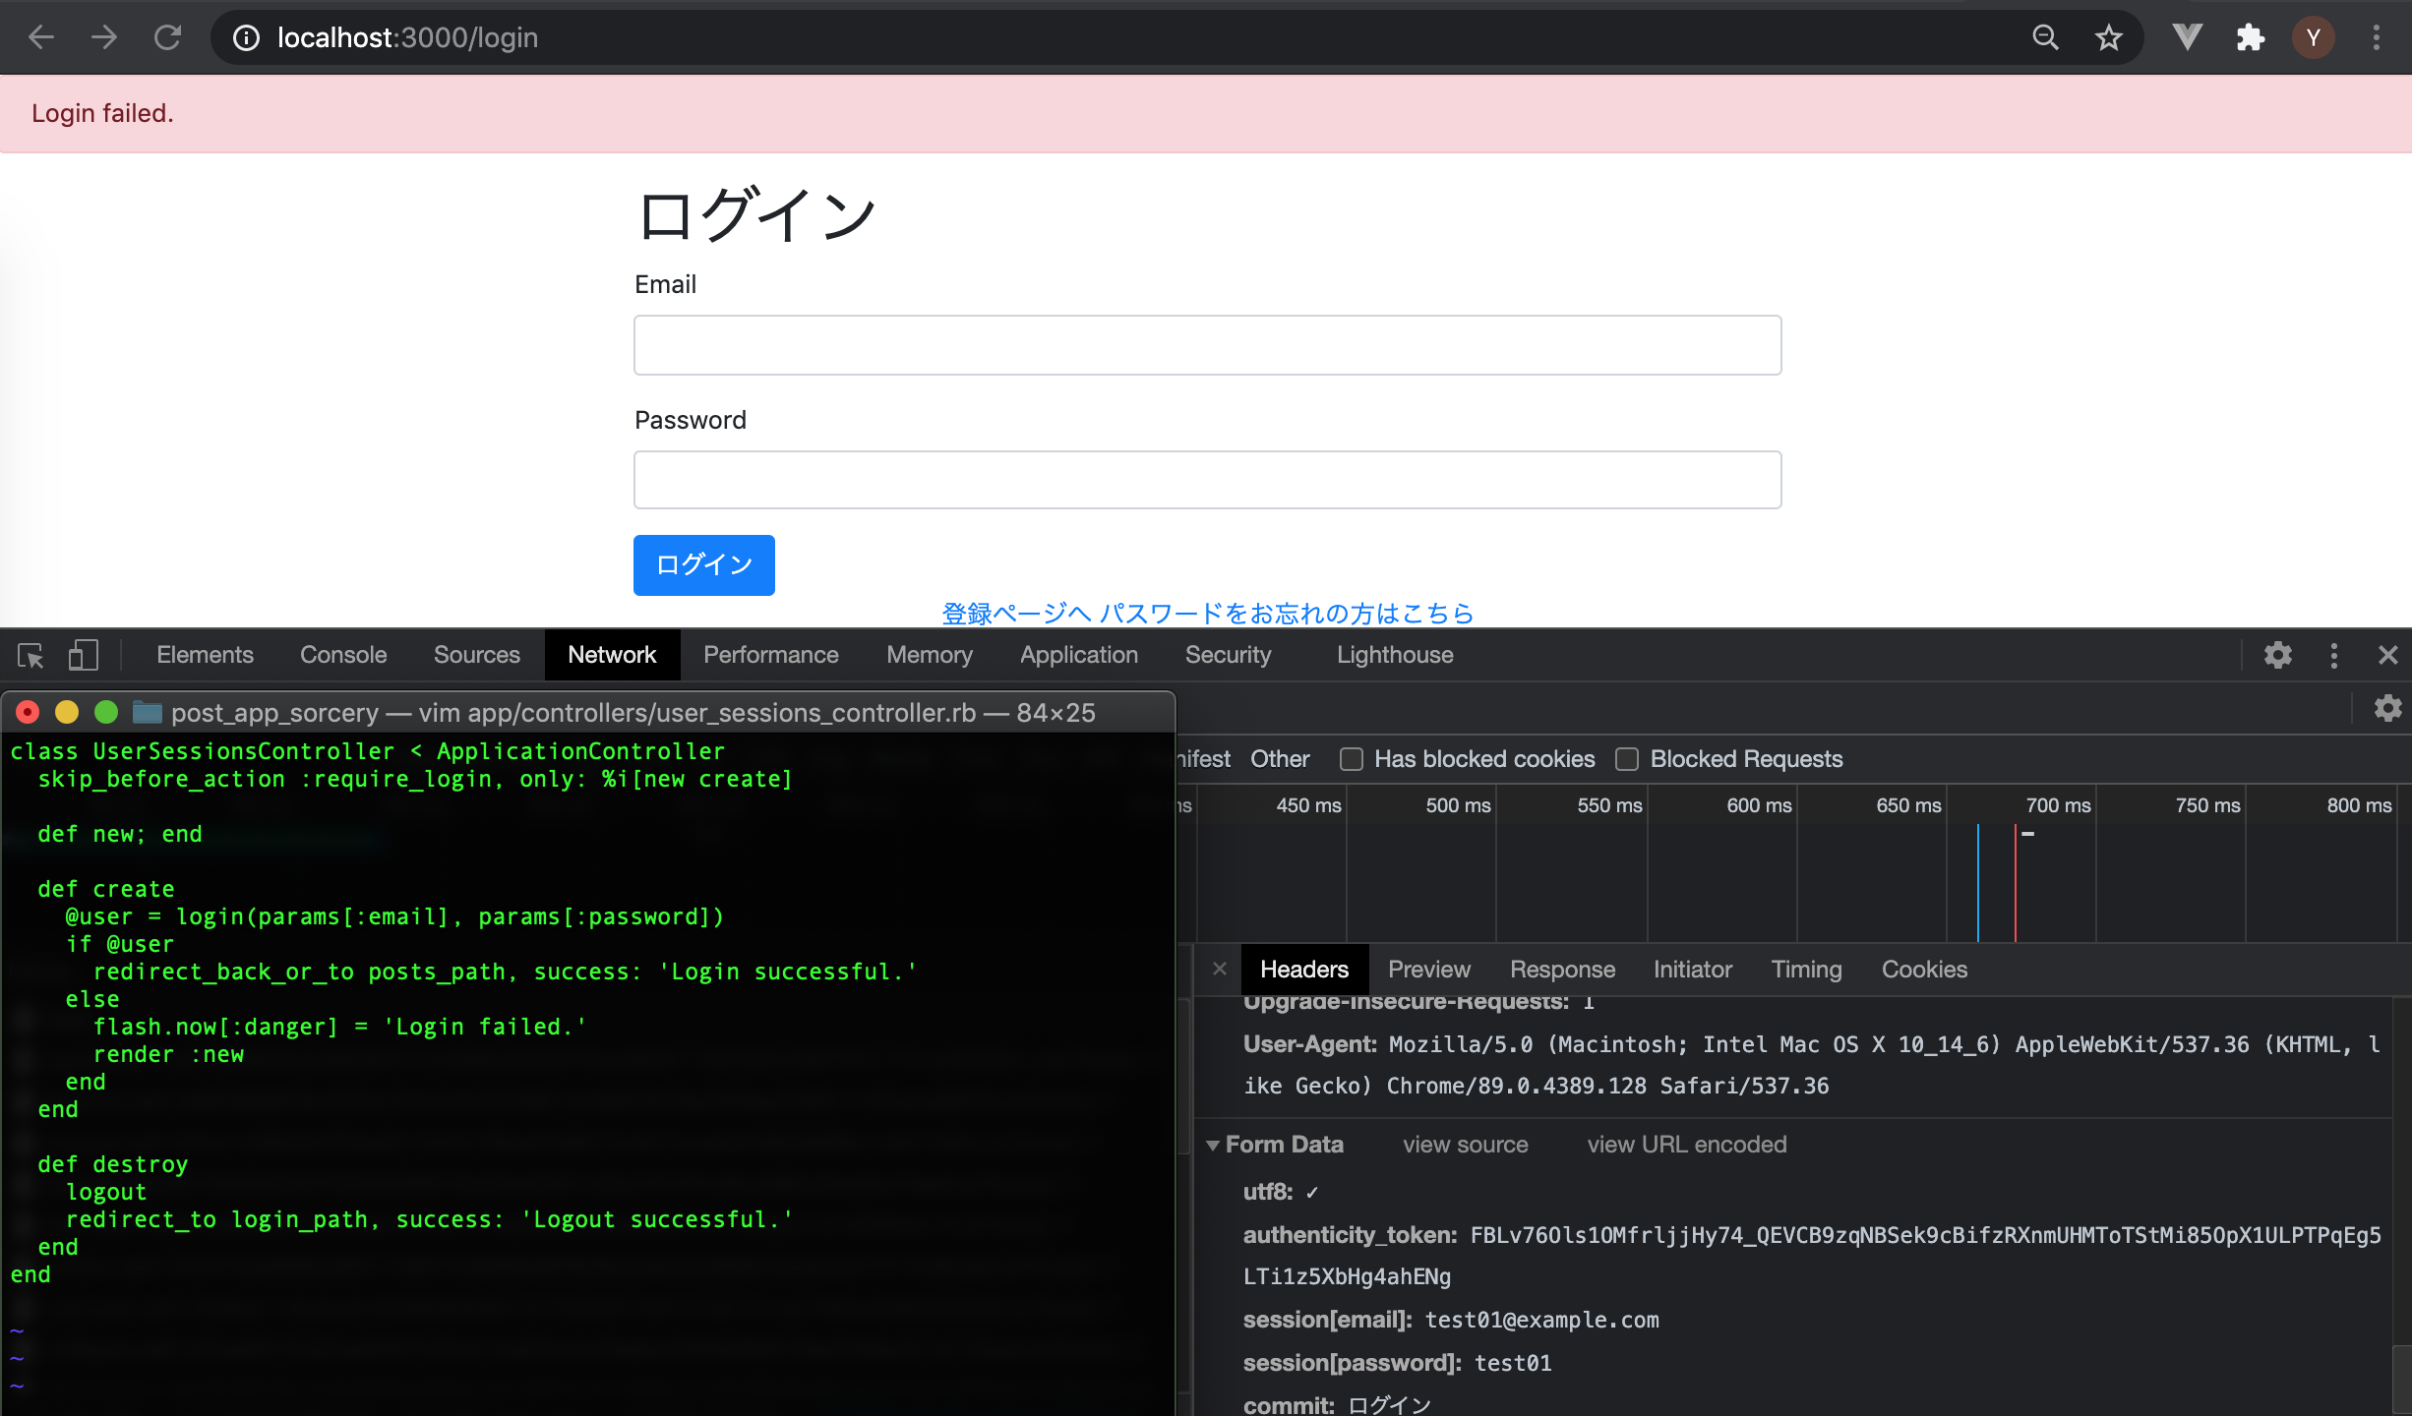The height and width of the screenshot is (1416, 2412).
Task: Click the red close button of vim terminal window
Action: (x=28, y=712)
